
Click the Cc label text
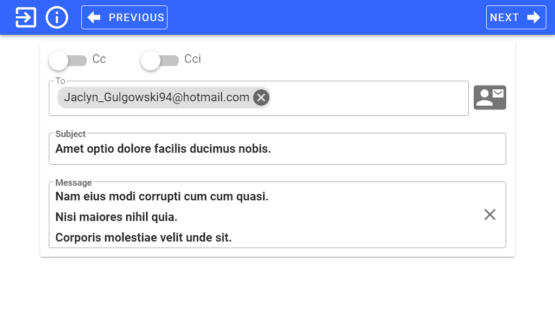pos(99,58)
